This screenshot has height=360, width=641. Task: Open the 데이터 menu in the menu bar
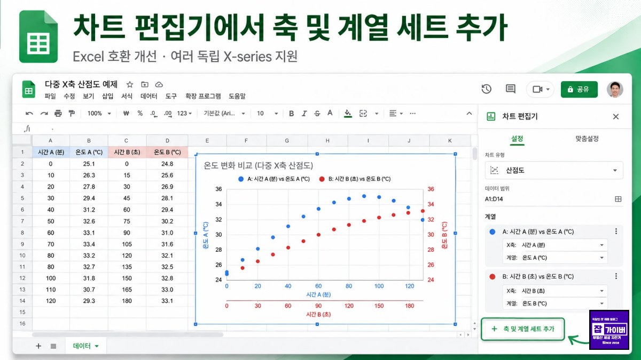click(x=149, y=97)
